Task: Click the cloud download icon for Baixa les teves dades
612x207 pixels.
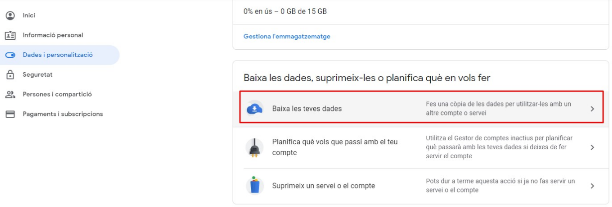Action: (x=254, y=108)
